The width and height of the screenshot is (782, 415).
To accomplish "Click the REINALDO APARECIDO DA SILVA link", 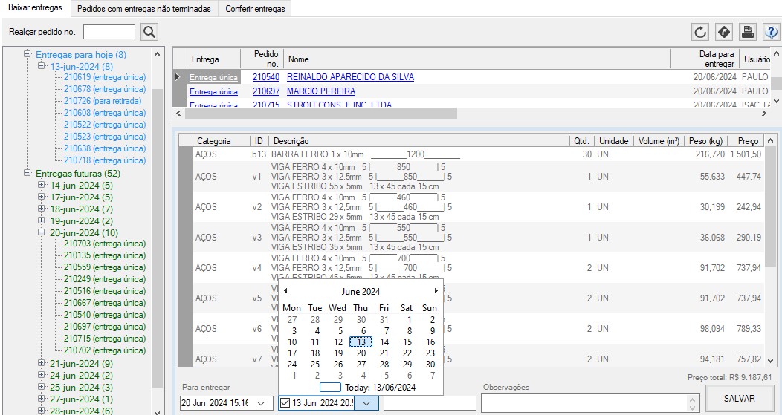I will 350,77.
